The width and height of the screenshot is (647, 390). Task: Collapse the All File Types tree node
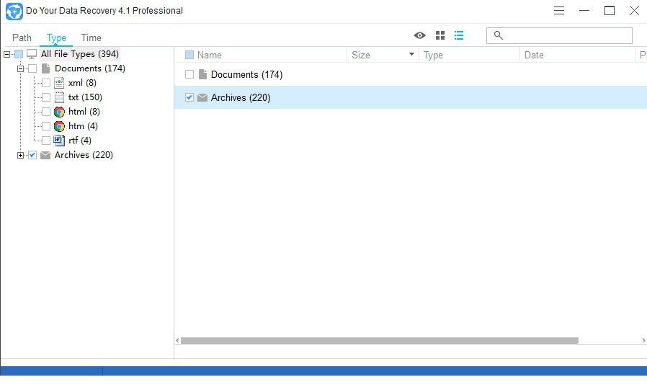(7, 55)
